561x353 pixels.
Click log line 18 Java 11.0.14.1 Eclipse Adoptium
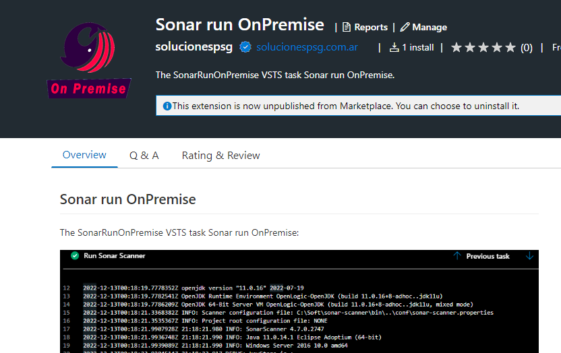click(x=232, y=338)
